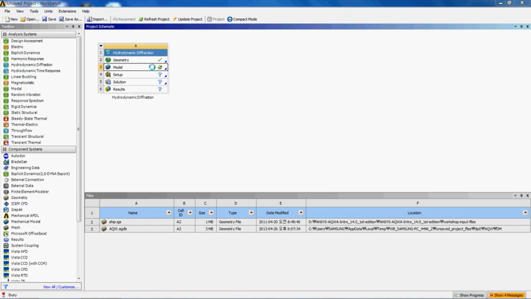Image resolution: width=531 pixels, height=299 pixels.
Task: Select Finite Element Modeler component
Action: click(30, 192)
